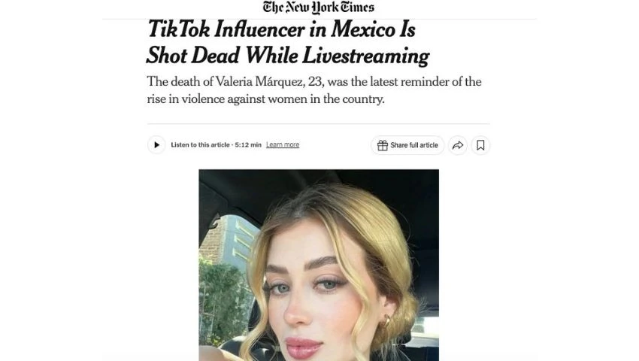The height and width of the screenshot is (361, 639).
Task: Open the article's lead photo
Action: click(x=319, y=265)
